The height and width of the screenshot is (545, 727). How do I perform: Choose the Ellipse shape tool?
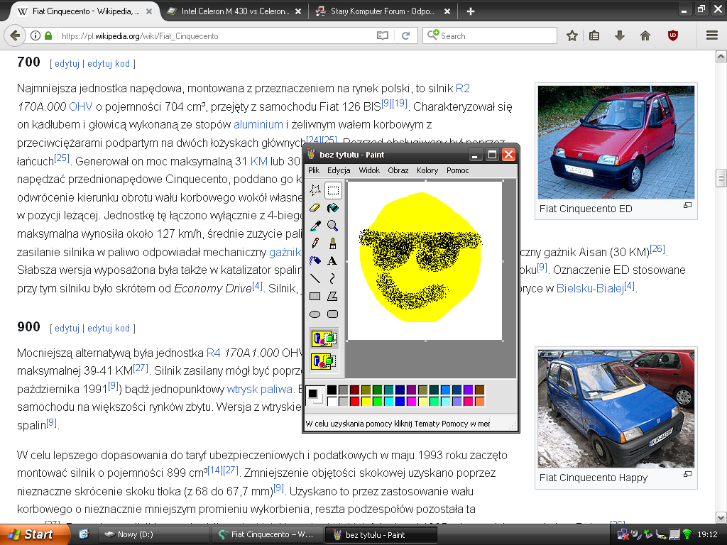pos(315,314)
